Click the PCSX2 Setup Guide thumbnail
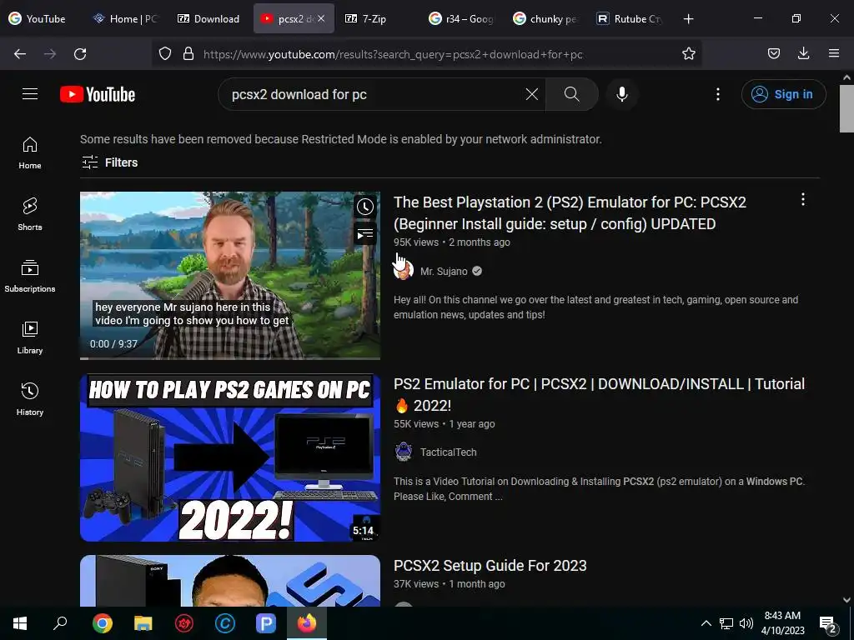The width and height of the screenshot is (854, 640). point(230,581)
